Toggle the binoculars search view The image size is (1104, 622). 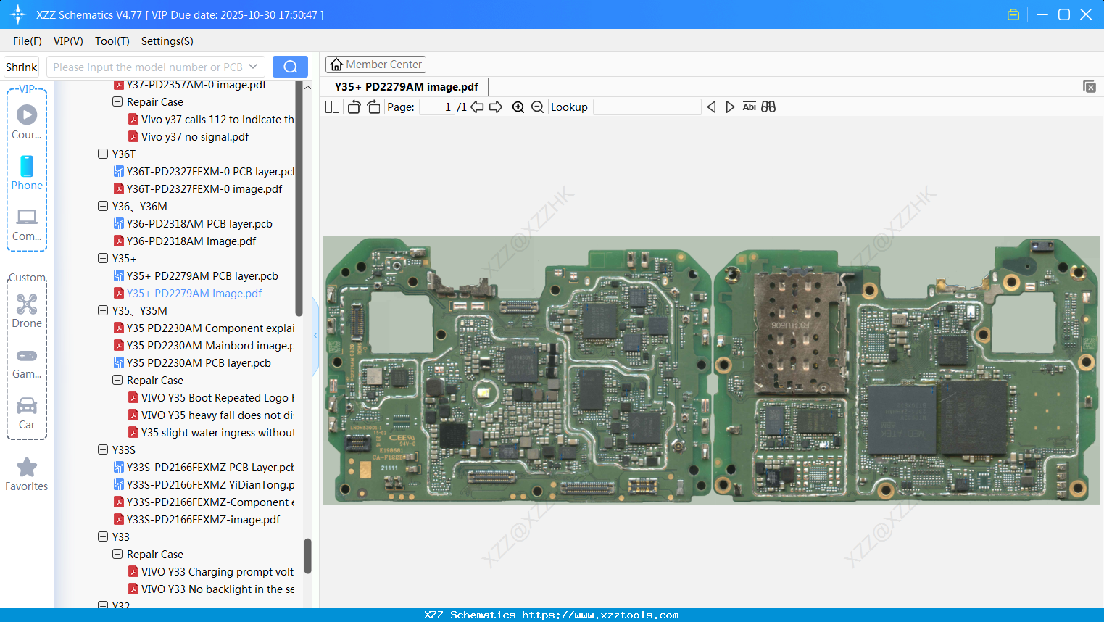coord(768,107)
